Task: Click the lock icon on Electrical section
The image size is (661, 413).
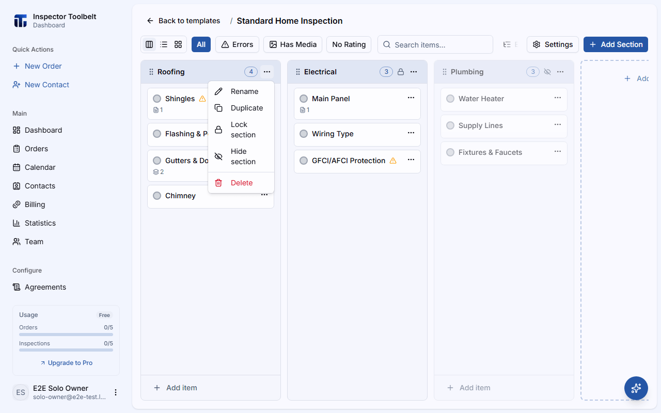Action: point(401,72)
